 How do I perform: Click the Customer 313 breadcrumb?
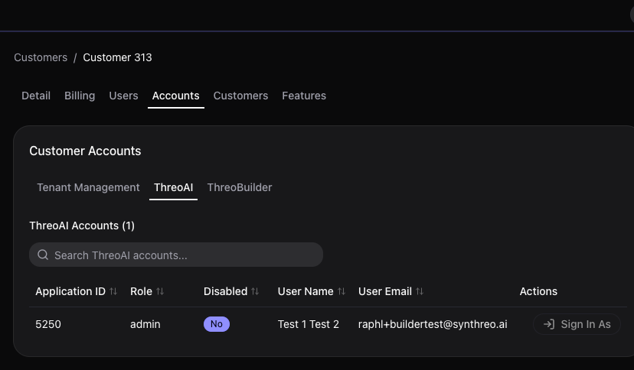point(117,57)
